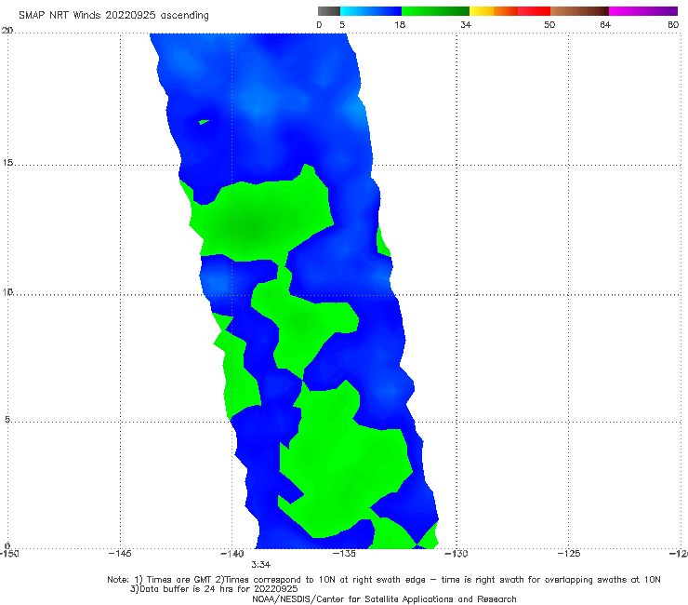The image size is (688, 605).
Task: Click the NOAA/NESDIS credit line
Action: [x=384, y=598]
